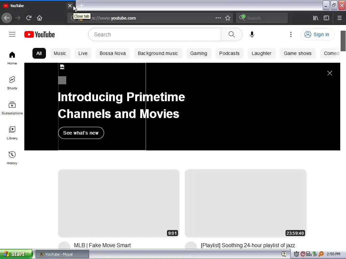Click the help question tray icon
This screenshot has width=346, height=259.
click(284, 254)
